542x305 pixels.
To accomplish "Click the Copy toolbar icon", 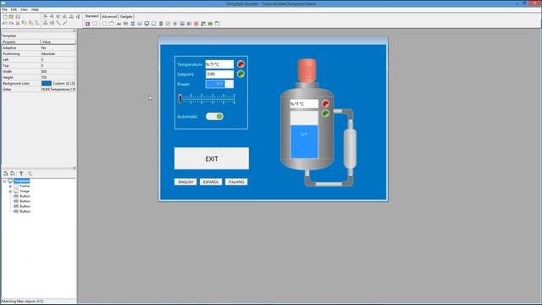I will click(24, 23).
